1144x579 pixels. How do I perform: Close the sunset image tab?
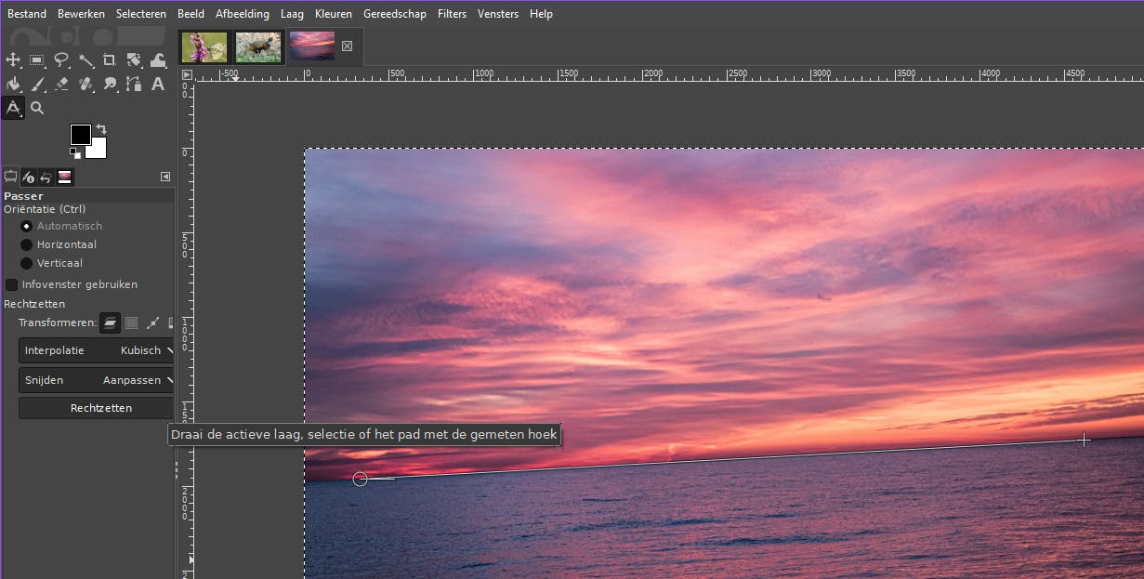348,46
